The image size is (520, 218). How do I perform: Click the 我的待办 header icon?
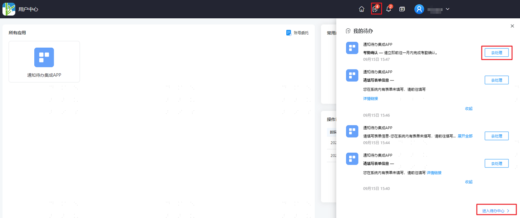coord(348,31)
